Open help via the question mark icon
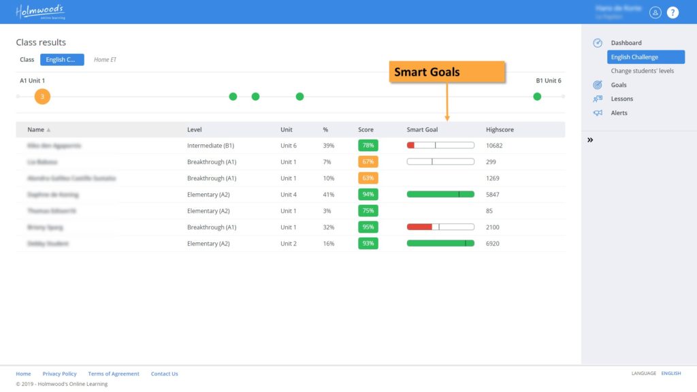697x392 pixels. click(672, 12)
